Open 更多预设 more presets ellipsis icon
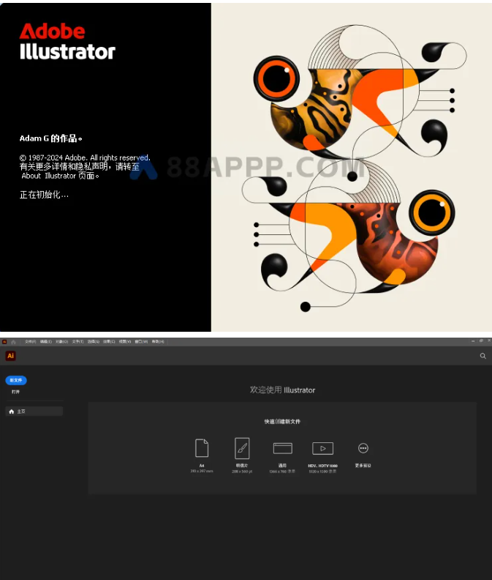Viewport: 492px width, 580px height. (x=363, y=448)
